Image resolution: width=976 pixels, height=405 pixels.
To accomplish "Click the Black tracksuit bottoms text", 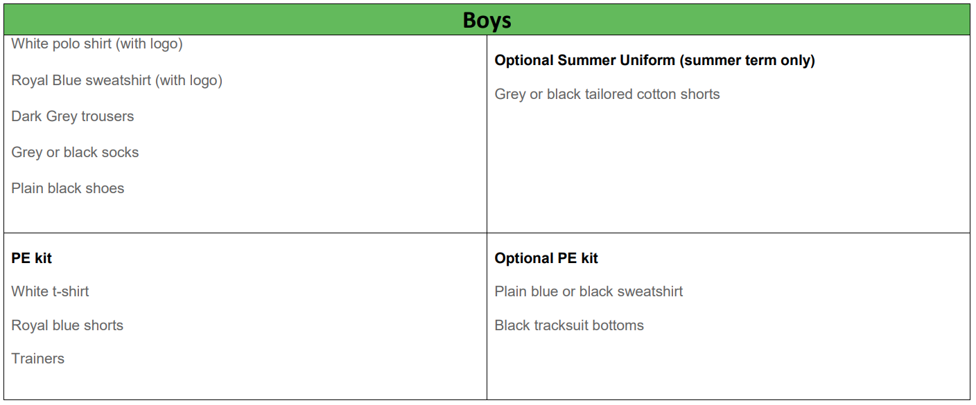I will point(569,325).
